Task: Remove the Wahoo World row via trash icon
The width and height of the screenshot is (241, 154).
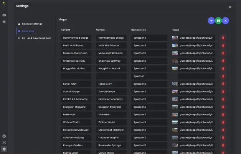Action: click(223, 122)
